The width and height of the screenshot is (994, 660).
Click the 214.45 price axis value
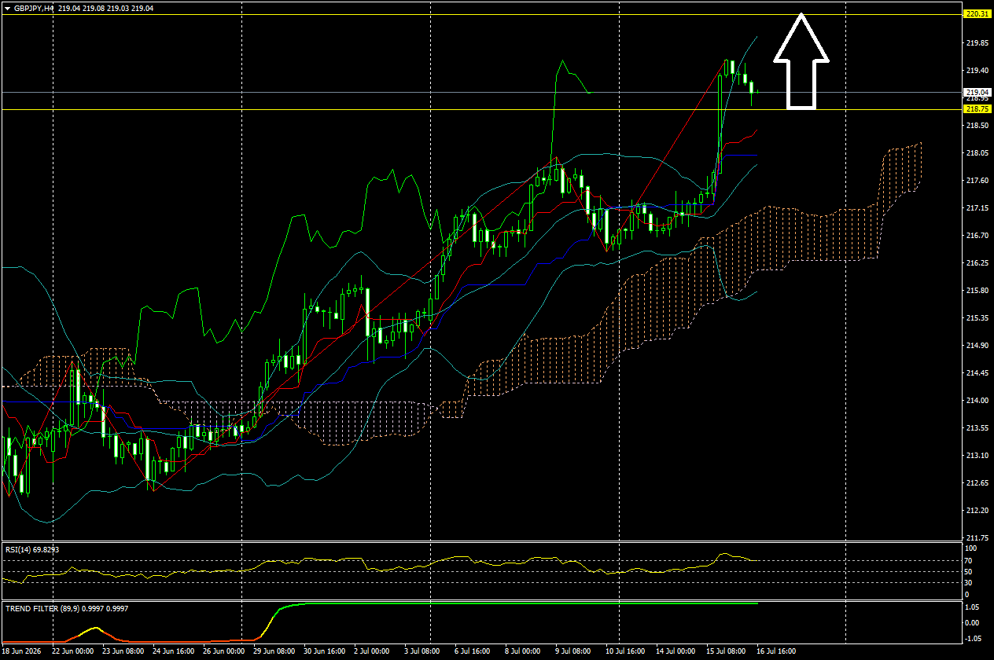pos(977,373)
